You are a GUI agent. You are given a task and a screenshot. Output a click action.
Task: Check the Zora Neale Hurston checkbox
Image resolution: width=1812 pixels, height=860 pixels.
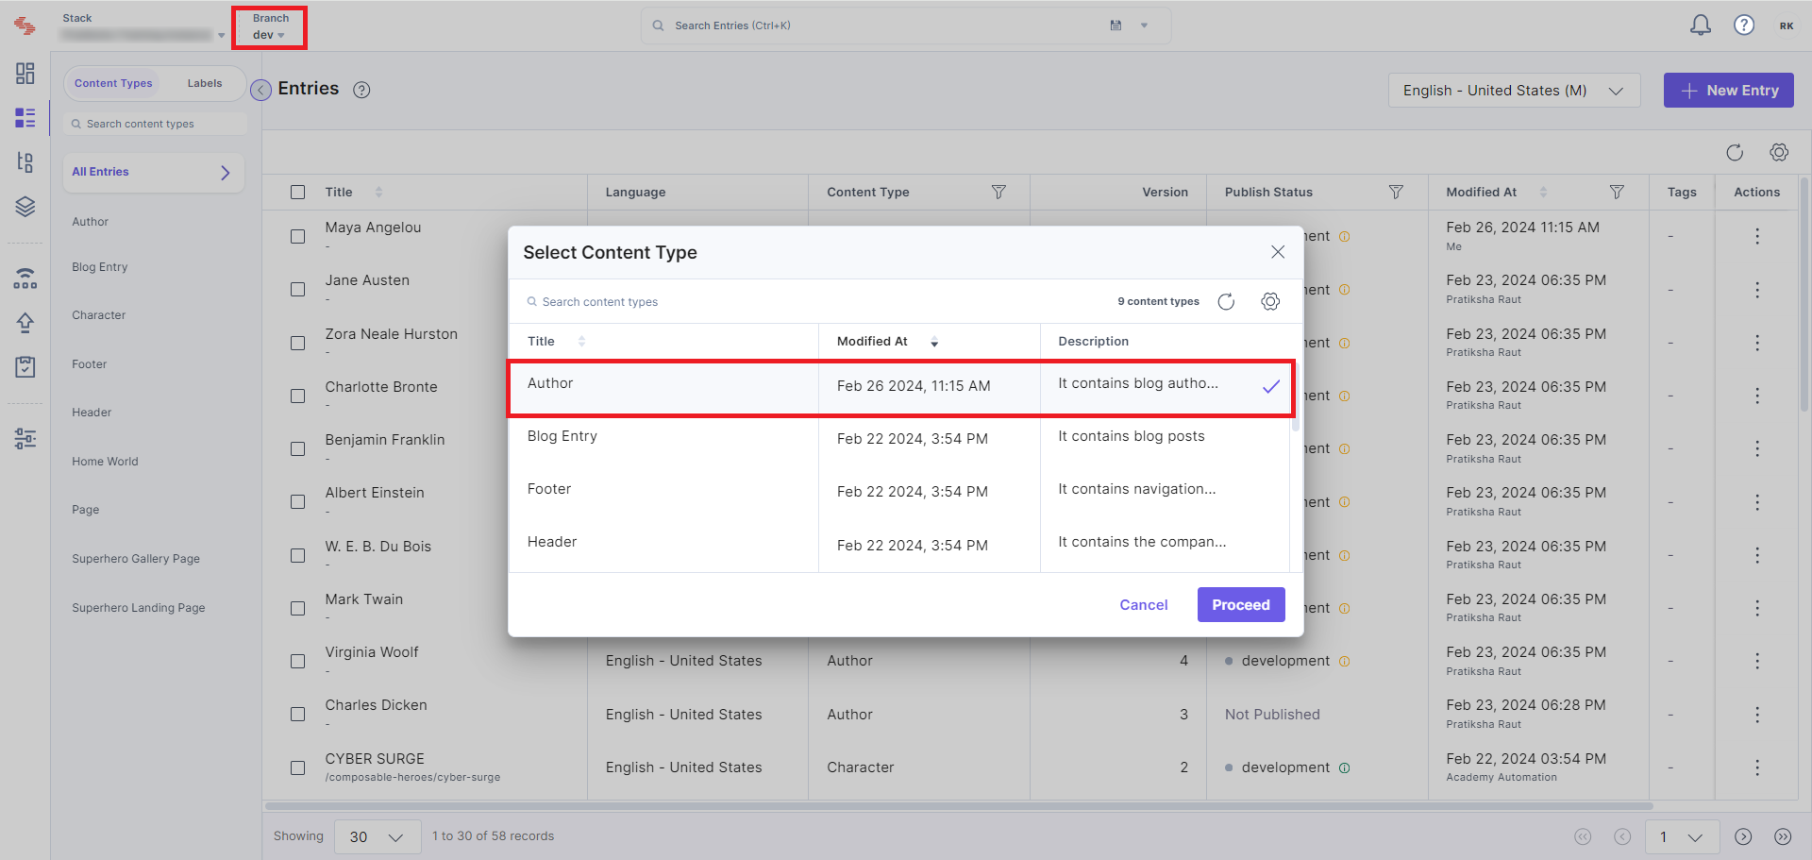(298, 343)
